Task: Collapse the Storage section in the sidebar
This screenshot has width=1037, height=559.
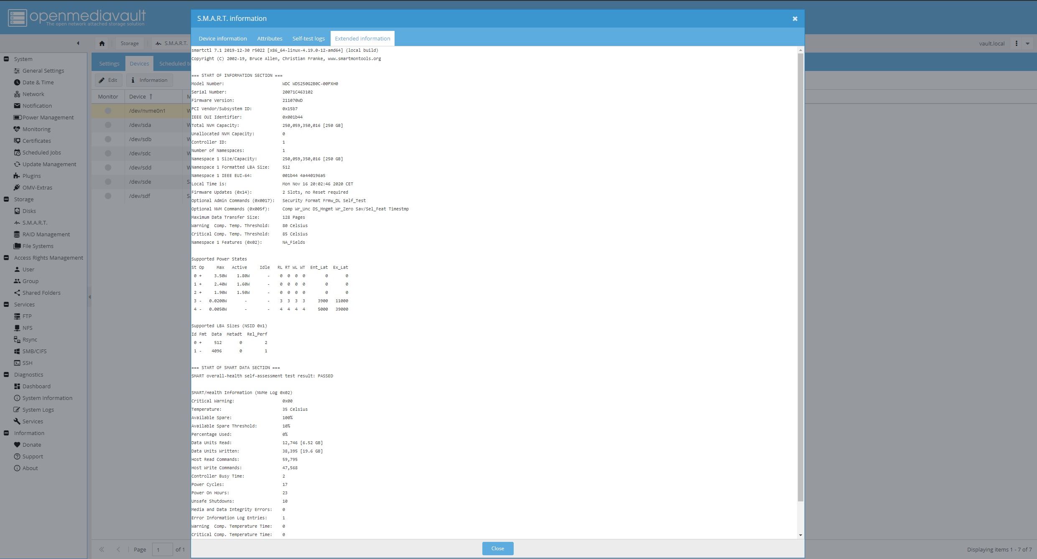Action: pyautogui.click(x=6, y=199)
